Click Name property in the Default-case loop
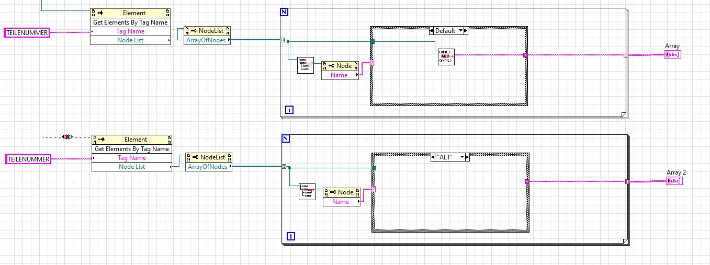The width and height of the screenshot is (710, 265). pyautogui.click(x=340, y=75)
